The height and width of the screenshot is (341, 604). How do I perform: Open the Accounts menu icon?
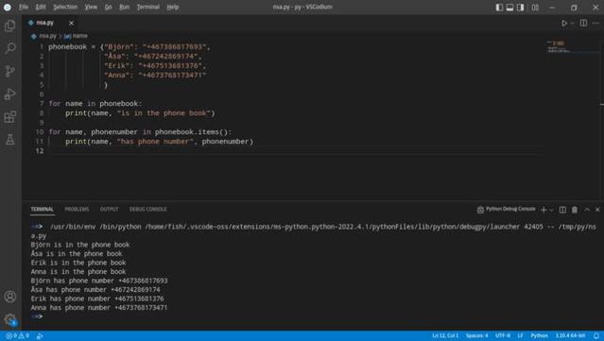tap(10, 297)
